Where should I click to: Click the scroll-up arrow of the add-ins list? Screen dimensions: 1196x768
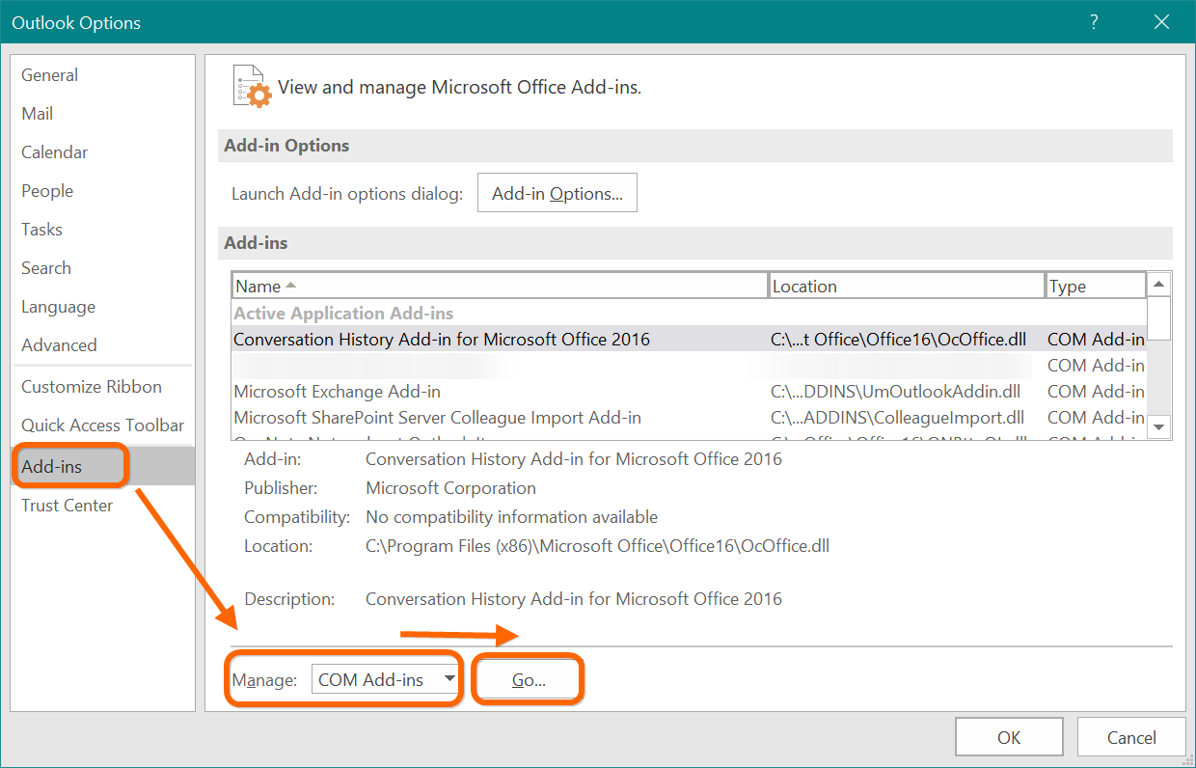(1158, 284)
